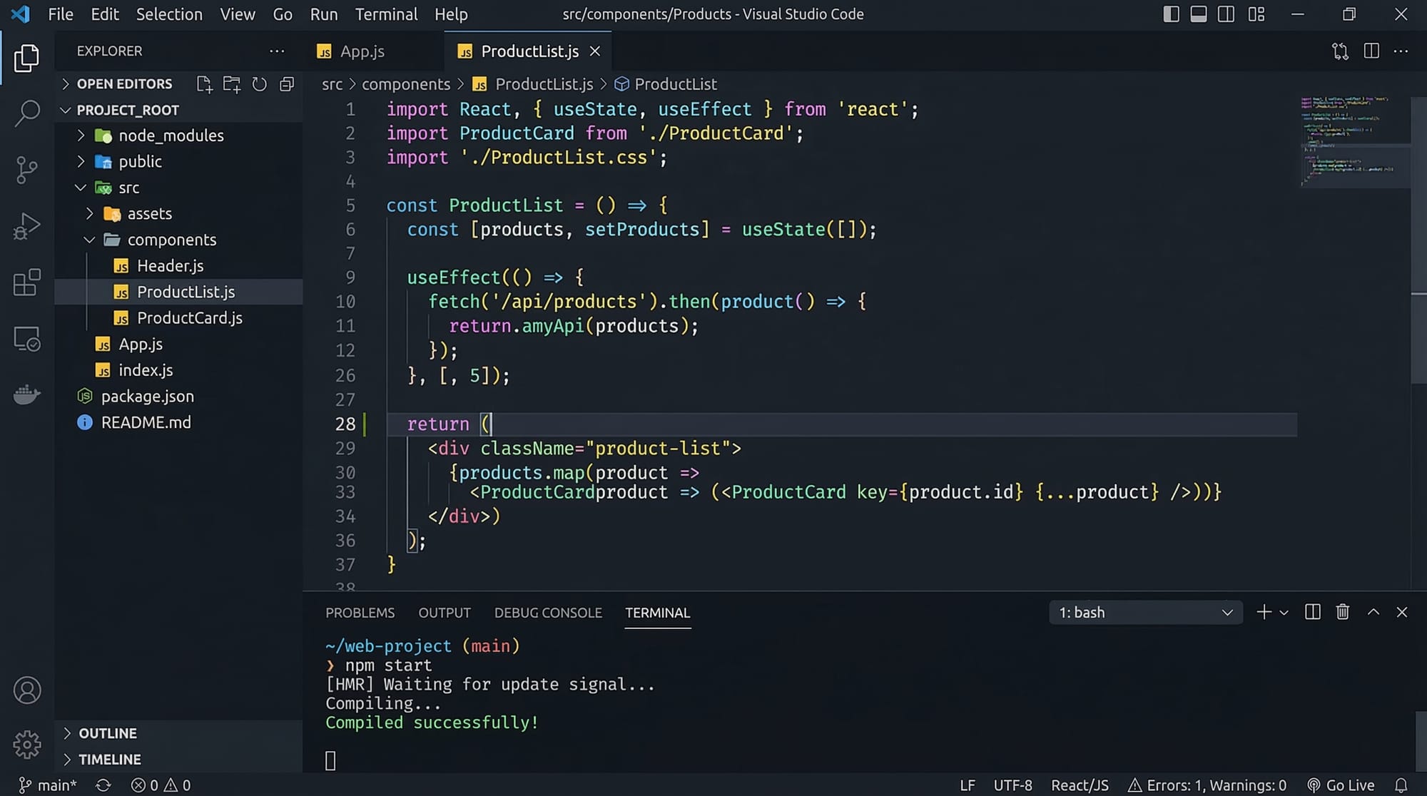The width and height of the screenshot is (1427, 796).
Task: Open the 1: bash terminal dropdown
Action: coord(1145,612)
